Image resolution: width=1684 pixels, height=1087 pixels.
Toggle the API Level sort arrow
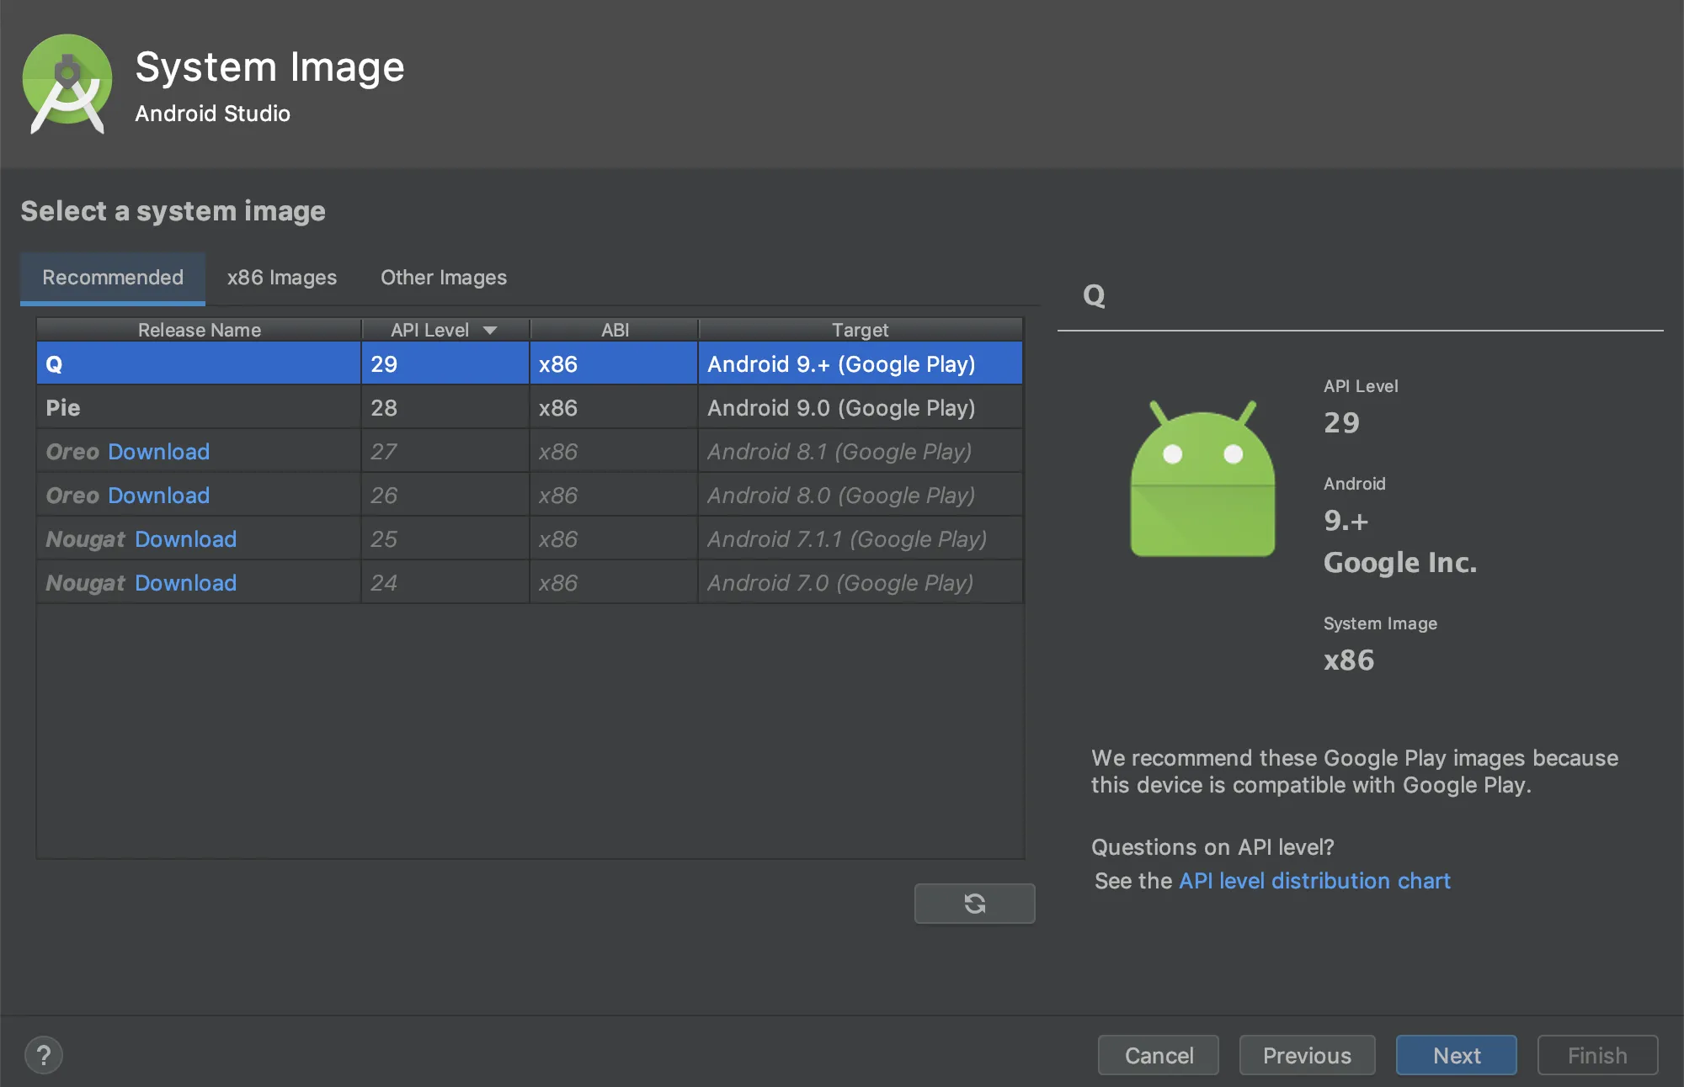490,331
